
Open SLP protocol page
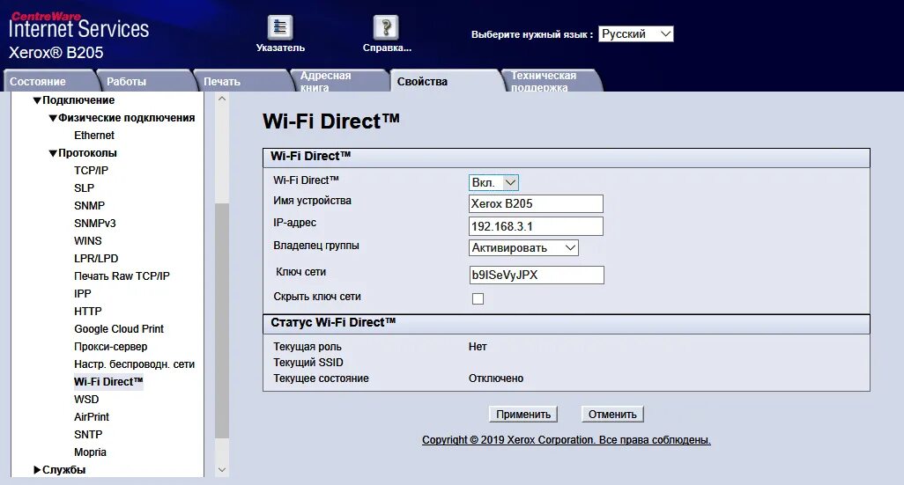(85, 188)
